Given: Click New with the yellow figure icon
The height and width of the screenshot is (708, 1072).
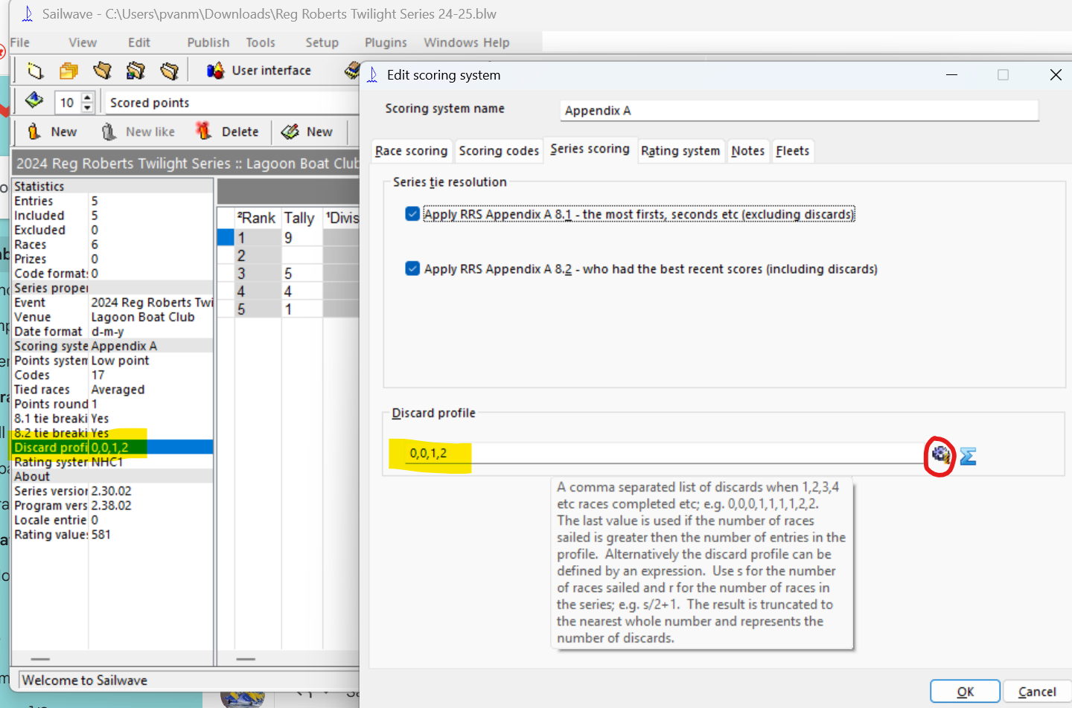Looking at the screenshot, I should [51, 132].
